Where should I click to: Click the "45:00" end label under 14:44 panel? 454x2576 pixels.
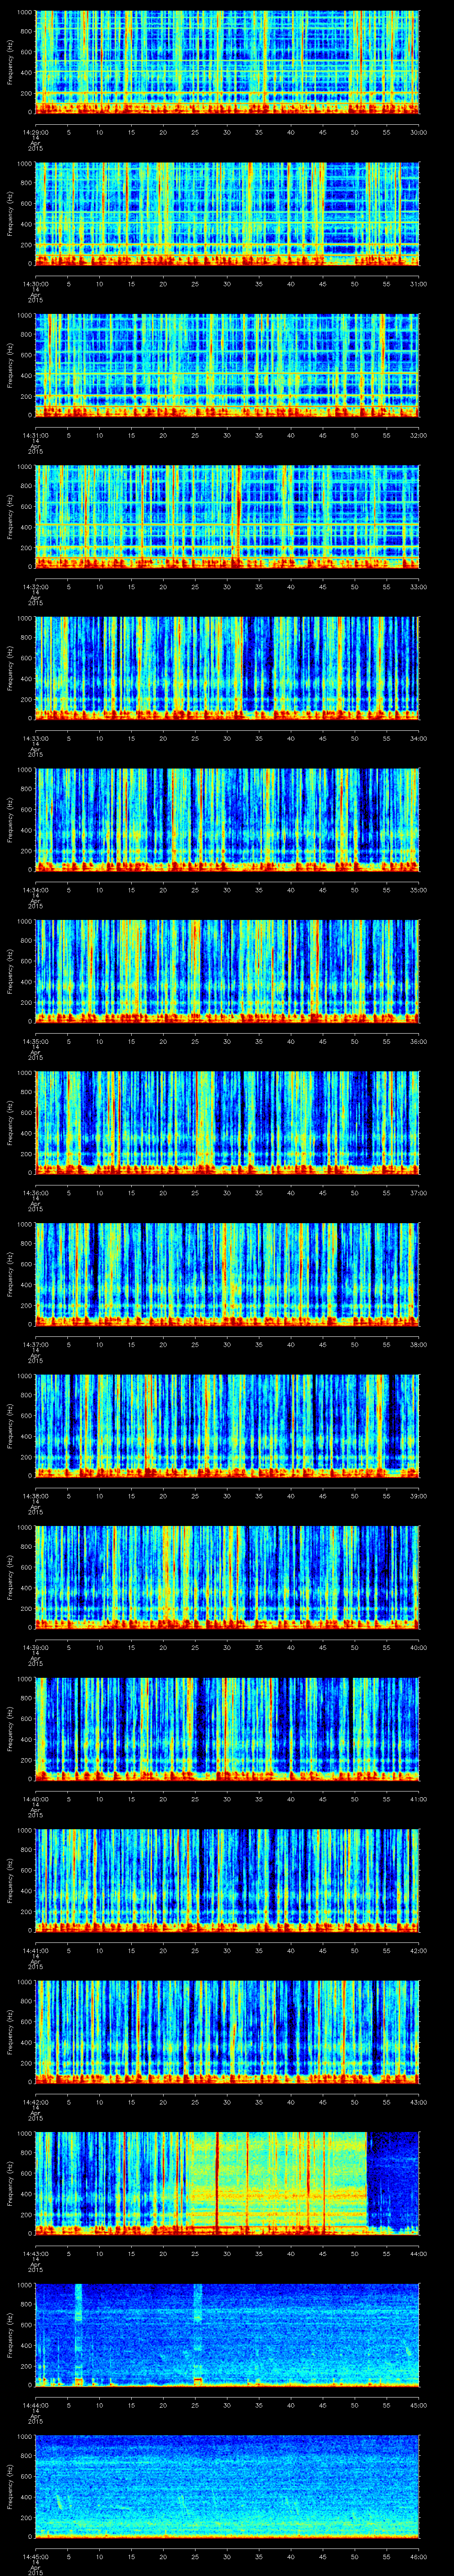click(419, 2406)
